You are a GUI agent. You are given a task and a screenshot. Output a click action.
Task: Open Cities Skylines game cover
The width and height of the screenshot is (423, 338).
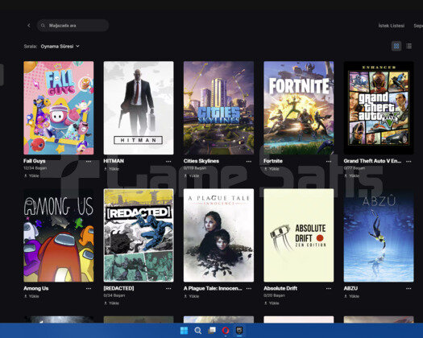pos(218,108)
